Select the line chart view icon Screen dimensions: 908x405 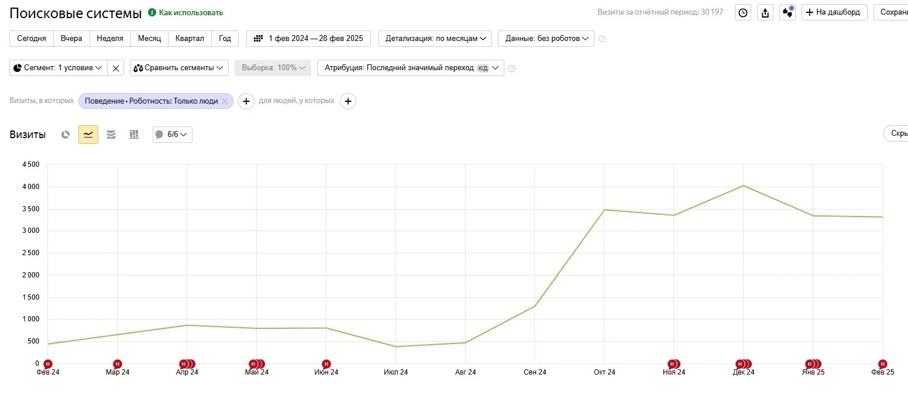click(x=88, y=135)
